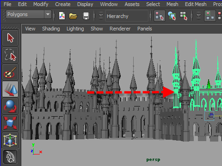Toggle select by hierarchy mode
The image size is (222, 166).
pos(160,16)
